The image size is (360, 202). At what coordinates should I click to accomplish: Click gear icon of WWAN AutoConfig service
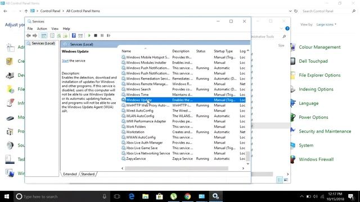123,137
